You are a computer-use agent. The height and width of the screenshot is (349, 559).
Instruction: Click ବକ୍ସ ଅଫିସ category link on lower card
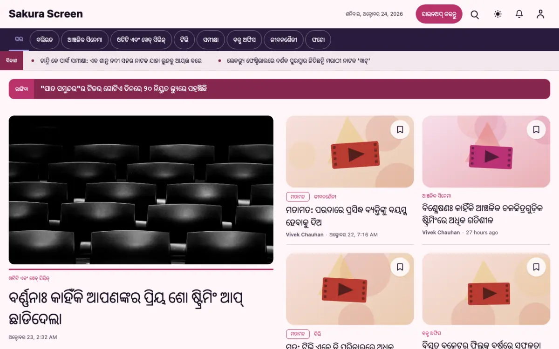(432, 333)
